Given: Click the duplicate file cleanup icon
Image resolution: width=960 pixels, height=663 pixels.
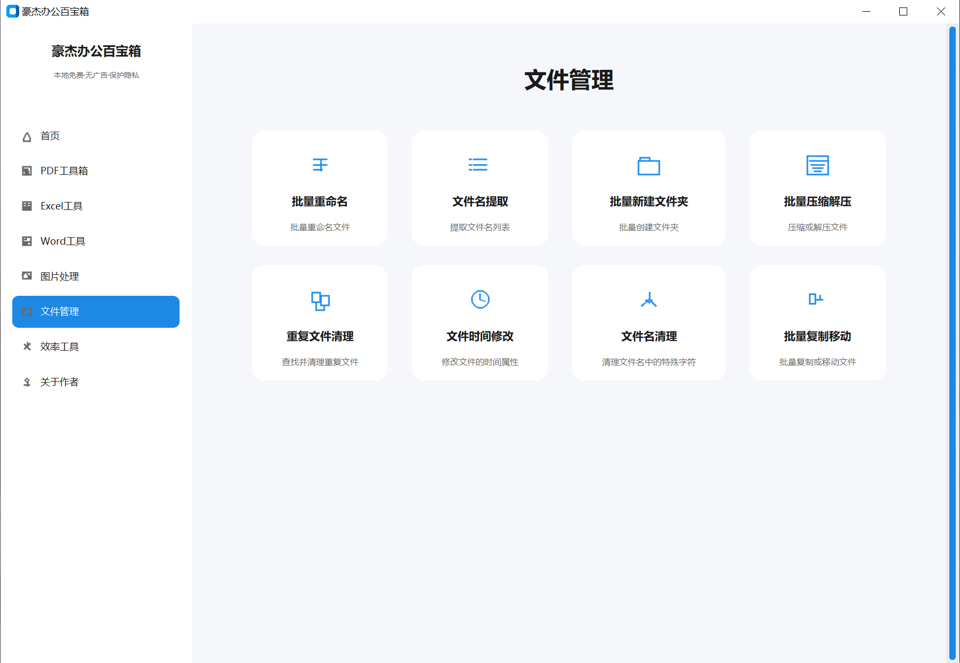Looking at the screenshot, I should (x=320, y=301).
